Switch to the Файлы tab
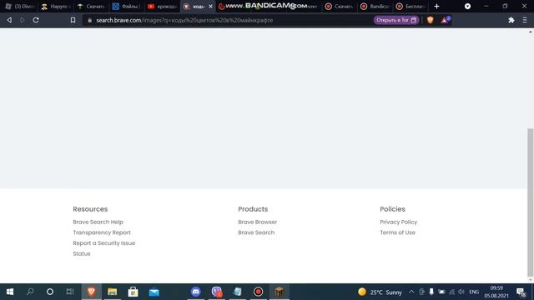 coord(127,6)
